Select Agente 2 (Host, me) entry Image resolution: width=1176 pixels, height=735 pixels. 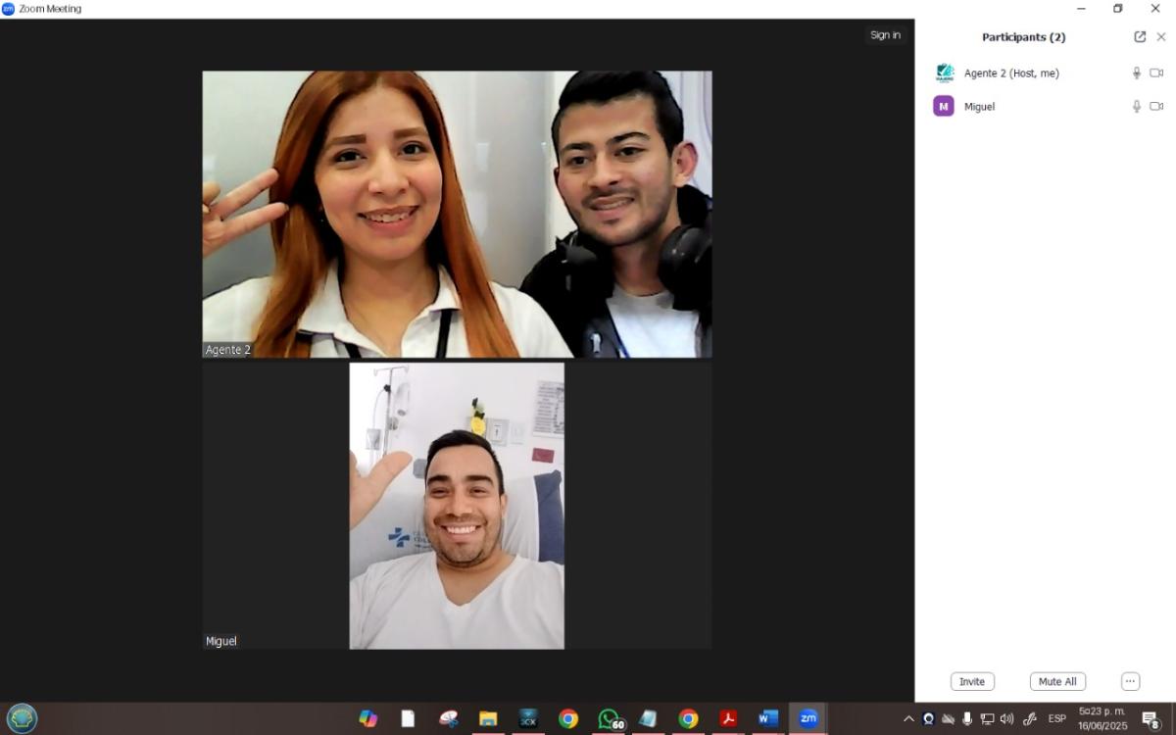click(1010, 73)
